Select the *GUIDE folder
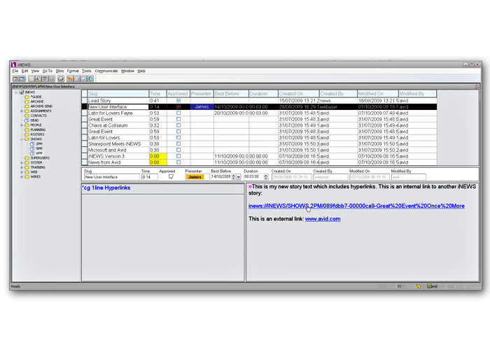Screen dimensions: 490x350 (x=33, y=97)
